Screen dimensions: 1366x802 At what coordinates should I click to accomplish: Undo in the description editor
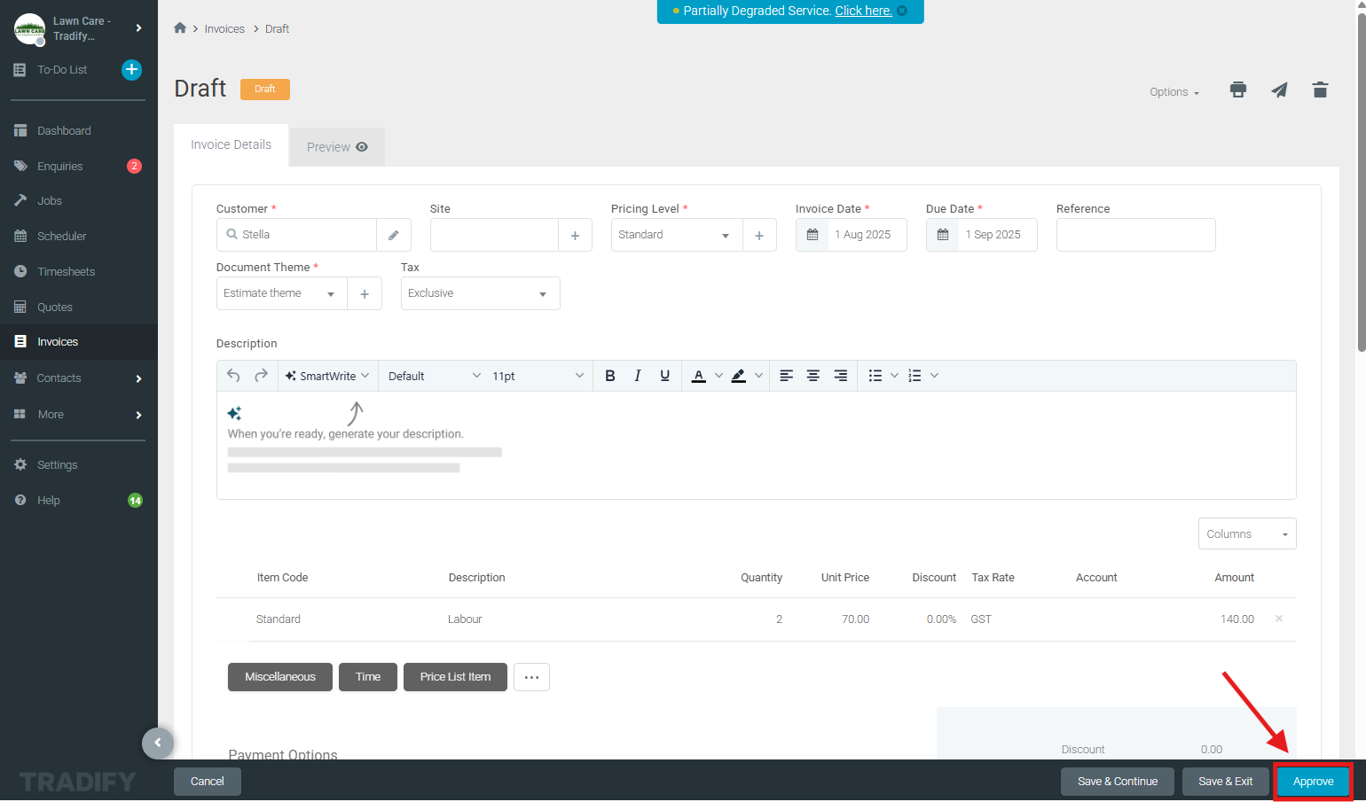(233, 376)
